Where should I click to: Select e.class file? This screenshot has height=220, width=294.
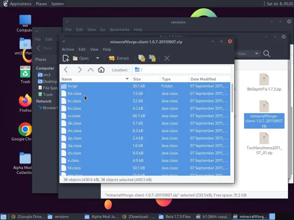click(145, 161)
